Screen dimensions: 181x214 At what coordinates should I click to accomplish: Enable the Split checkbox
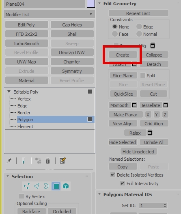[143, 75]
